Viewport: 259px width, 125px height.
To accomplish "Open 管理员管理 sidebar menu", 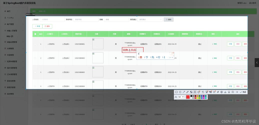I will 14,87.
